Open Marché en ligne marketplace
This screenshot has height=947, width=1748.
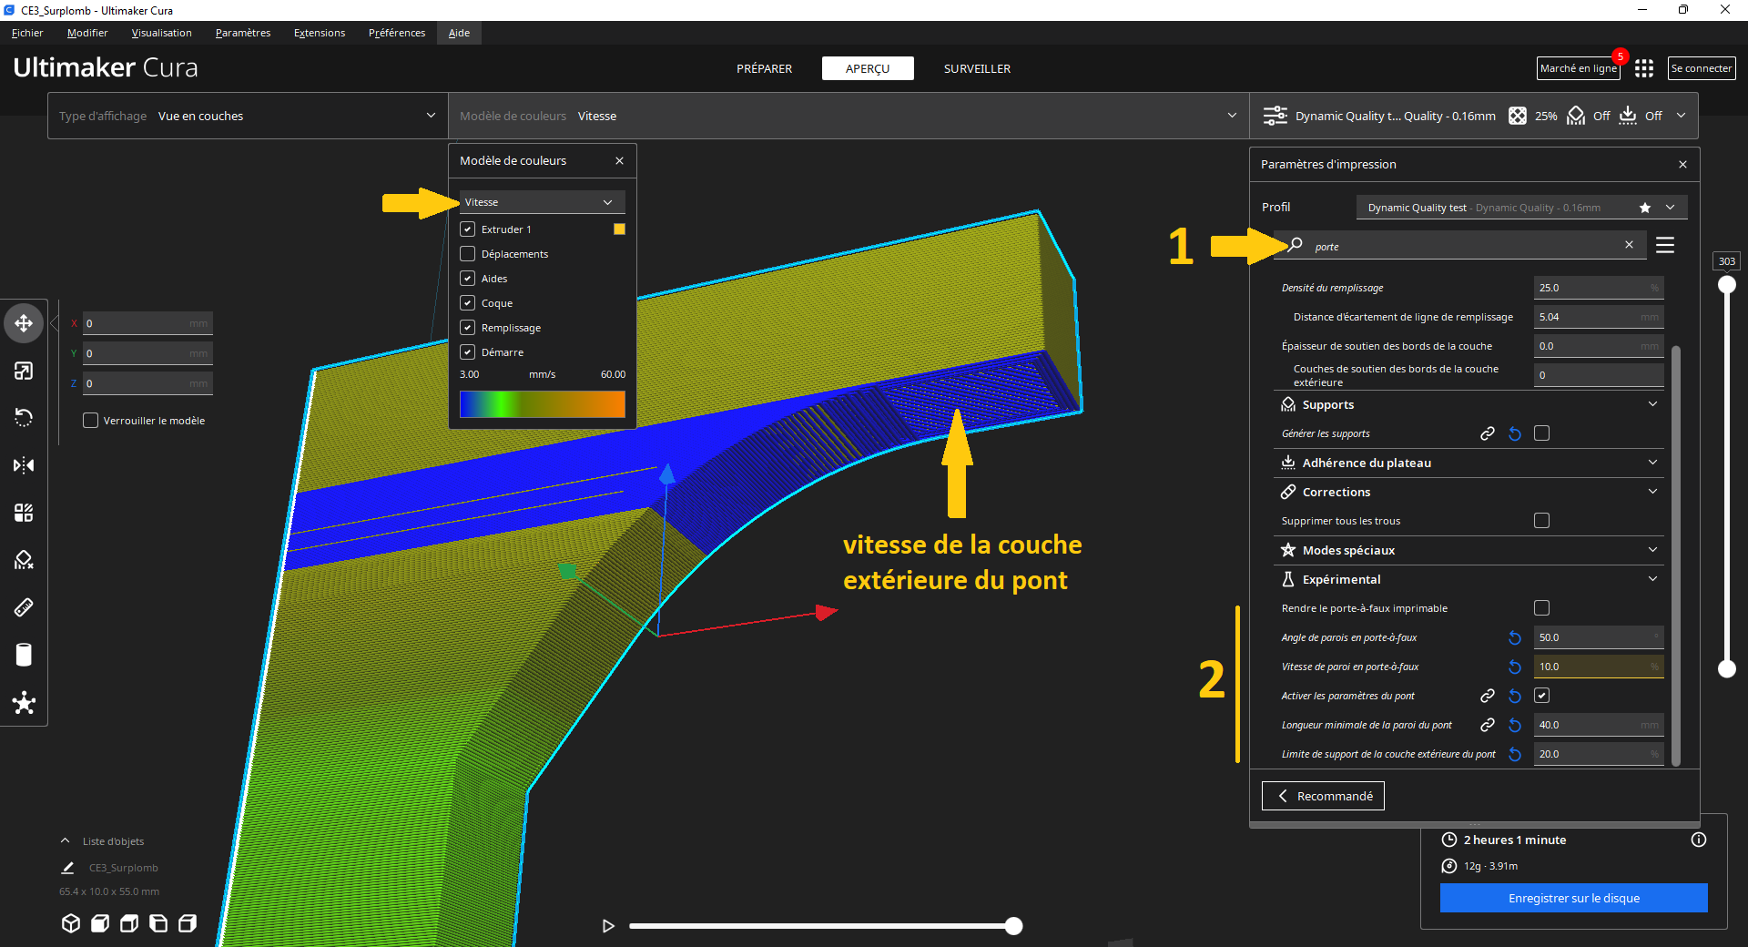[1579, 68]
